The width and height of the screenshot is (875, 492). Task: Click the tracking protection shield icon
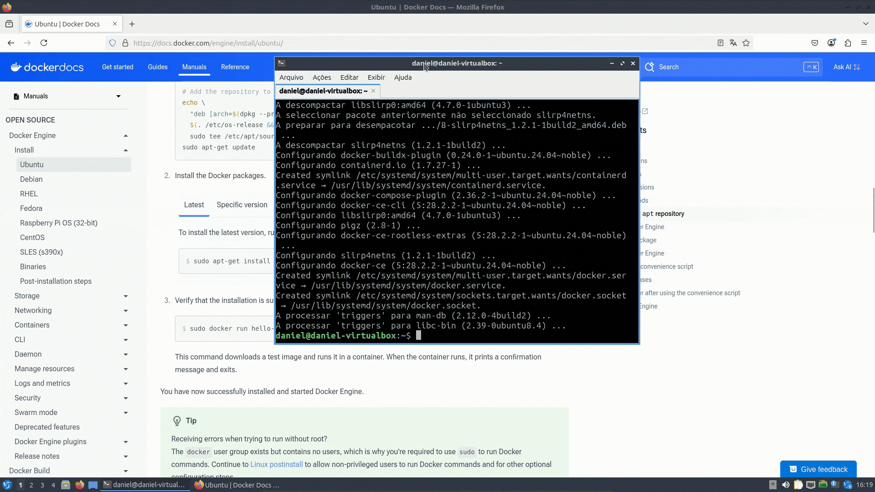tap(113, 43)
